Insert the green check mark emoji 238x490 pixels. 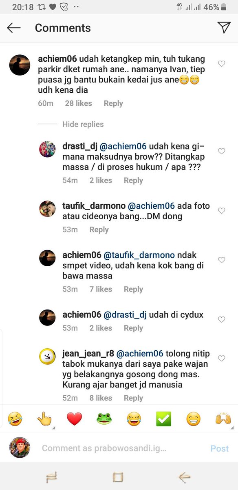click(163, 419)
